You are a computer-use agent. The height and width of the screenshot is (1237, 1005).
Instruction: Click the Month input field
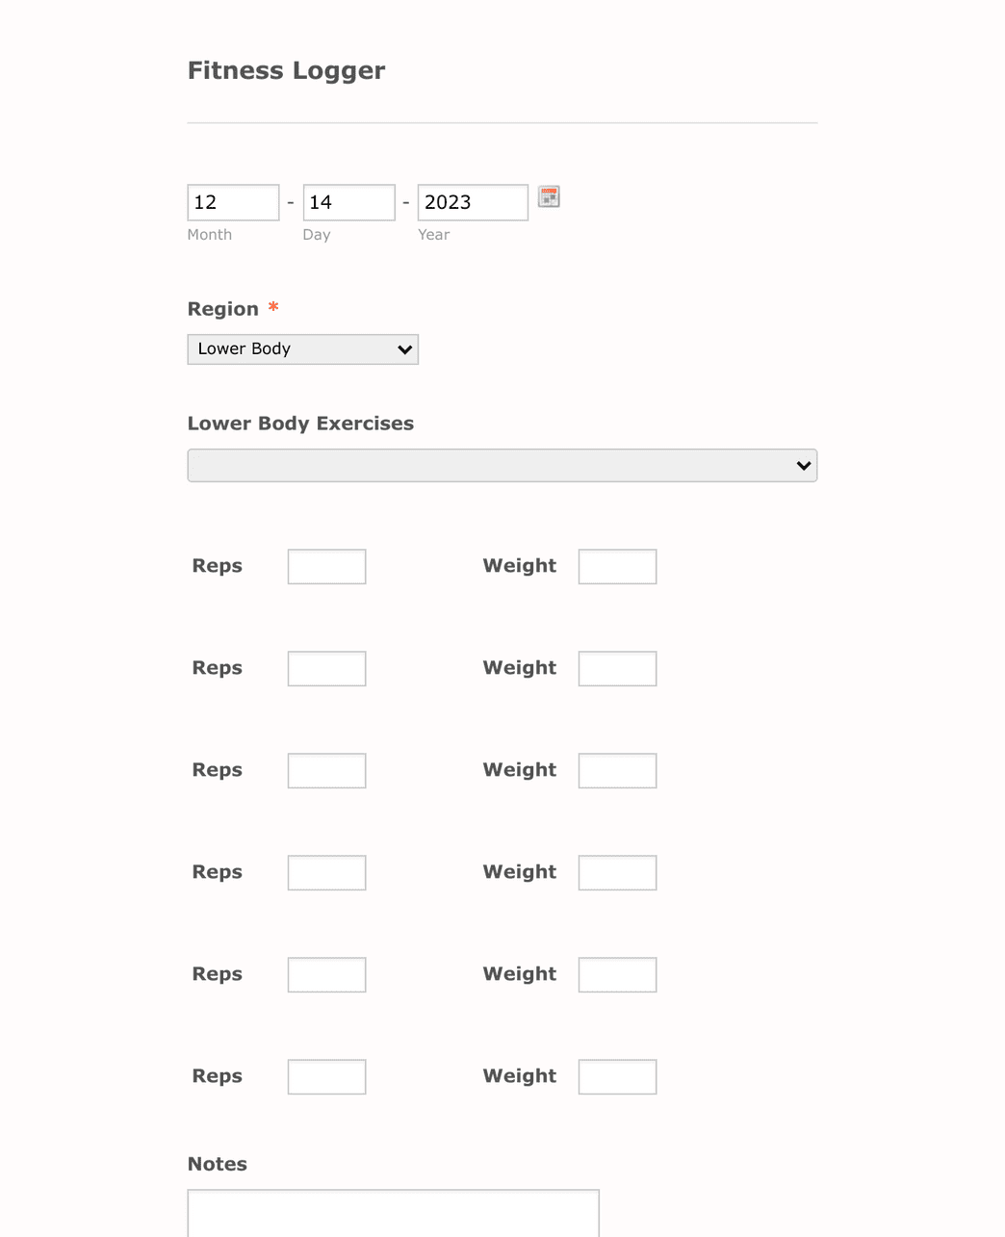point(233,202)
